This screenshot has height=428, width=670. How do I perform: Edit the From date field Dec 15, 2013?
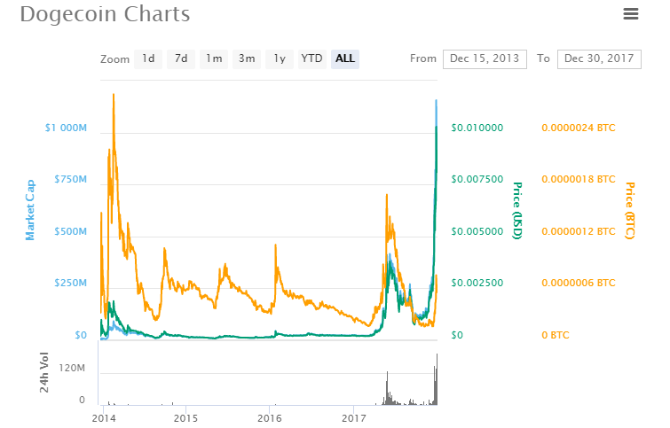coord(485,58)
